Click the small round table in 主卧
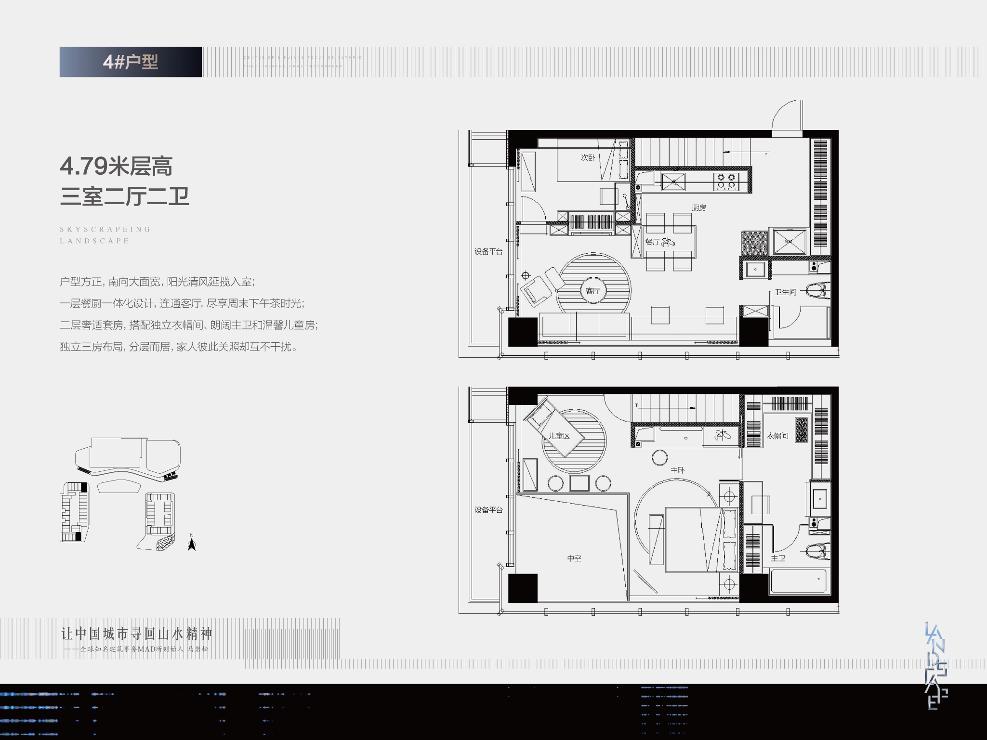The width and height of the screenshot is (987, 740). 659,457
